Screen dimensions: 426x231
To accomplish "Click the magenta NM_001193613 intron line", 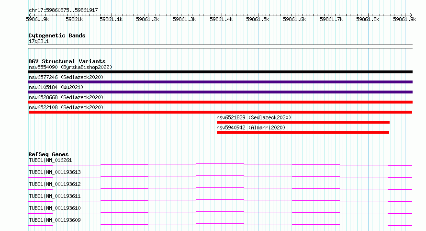I will tap(220, 176).
